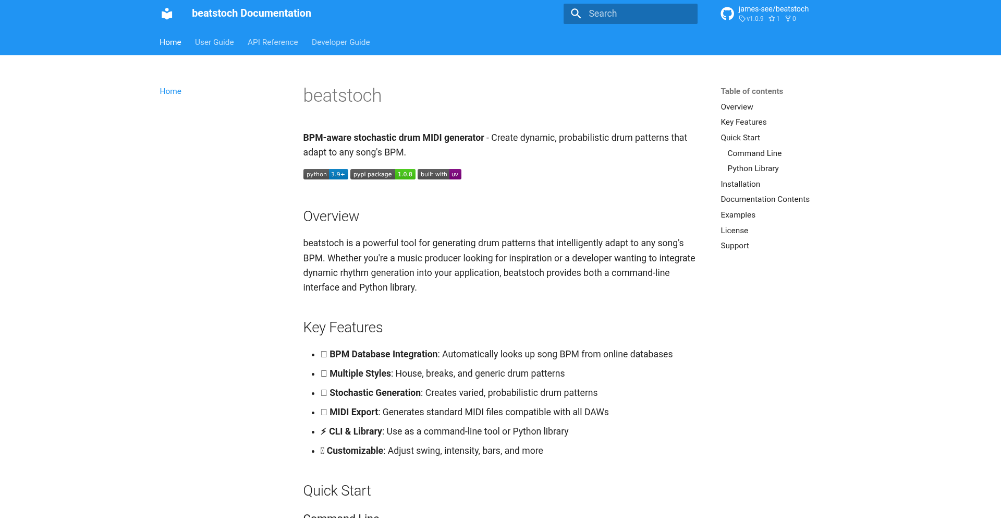1001x518 pixels.
Task: Go to the Developer Guide tab
Action: click(x=340, y=42)
